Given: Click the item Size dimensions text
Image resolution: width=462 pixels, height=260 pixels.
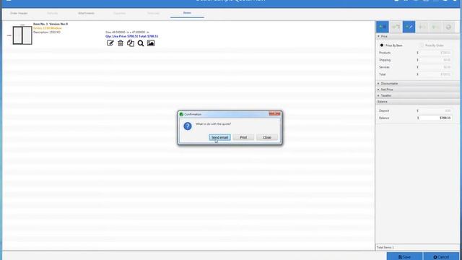Looking at the screenshot, I should [127, 32].
